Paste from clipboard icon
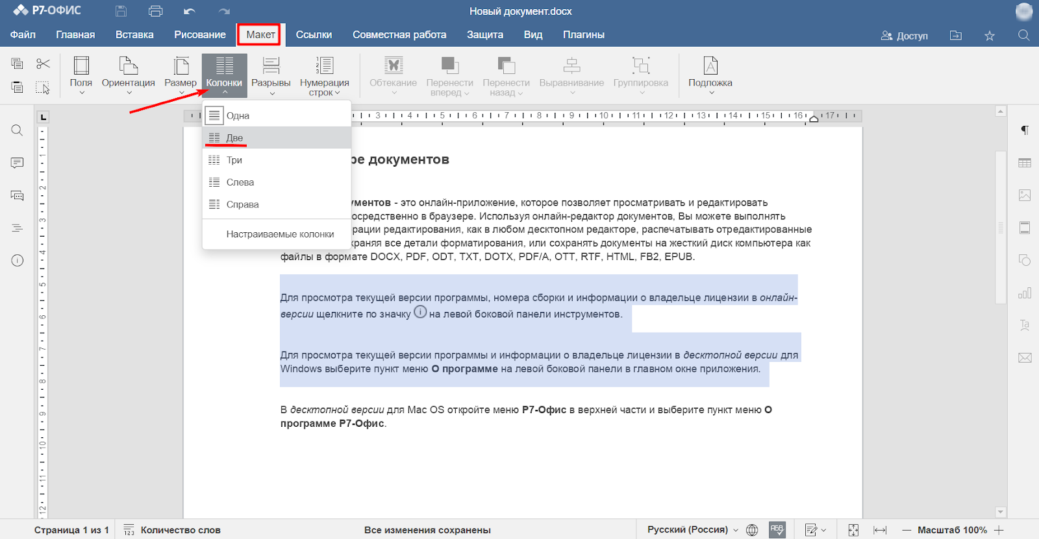1039x539 pixels. (x=18, y=87)
